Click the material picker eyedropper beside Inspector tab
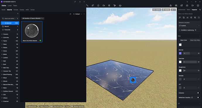Viewport: 202px width, 108px height. pos(200,10)
